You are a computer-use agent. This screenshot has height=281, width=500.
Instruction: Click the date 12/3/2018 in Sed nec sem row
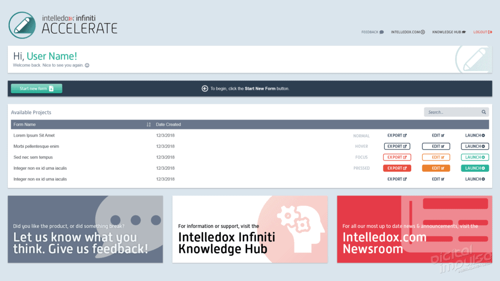(165, 157)
